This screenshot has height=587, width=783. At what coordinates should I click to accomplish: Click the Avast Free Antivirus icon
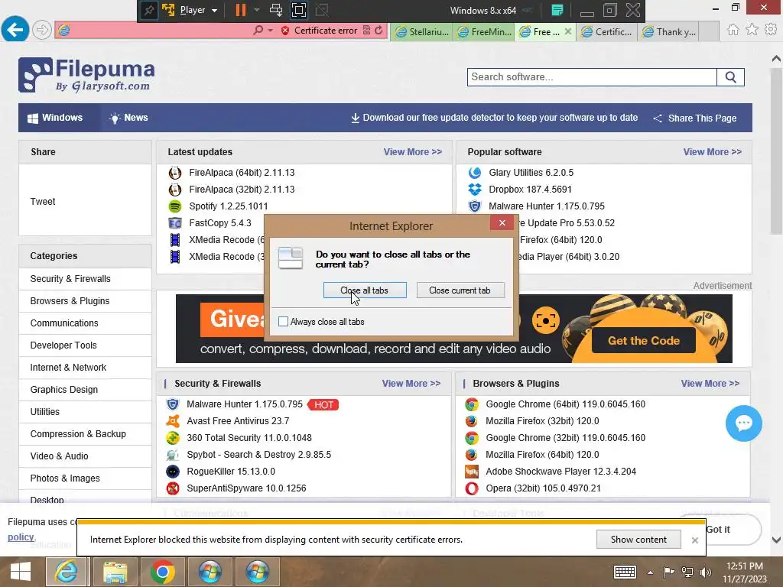(173, 421)
